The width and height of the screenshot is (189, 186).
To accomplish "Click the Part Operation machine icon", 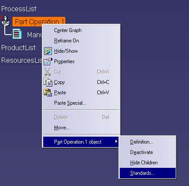I will 6,21.
